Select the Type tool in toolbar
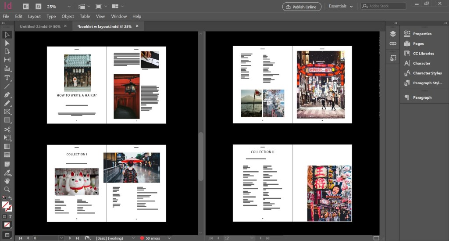Screen dimensions: 449x241 click(x=7, y=77)
